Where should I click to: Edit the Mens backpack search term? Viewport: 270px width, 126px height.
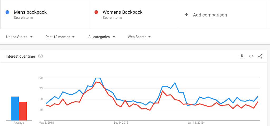pos(30,12)
